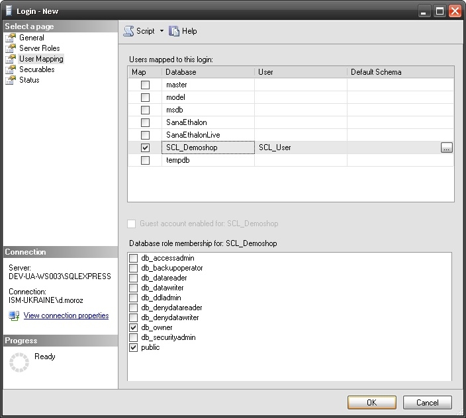Check the tempdb map checkbox
This screenshot has height=418, width=466.
click(145, 160)
